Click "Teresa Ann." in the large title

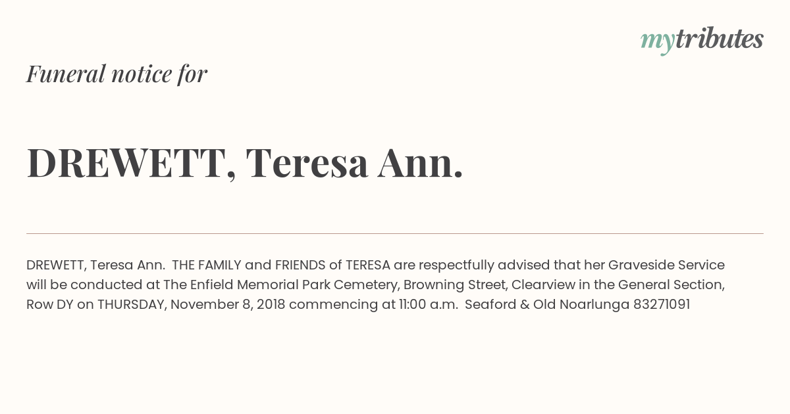(355, 163)
